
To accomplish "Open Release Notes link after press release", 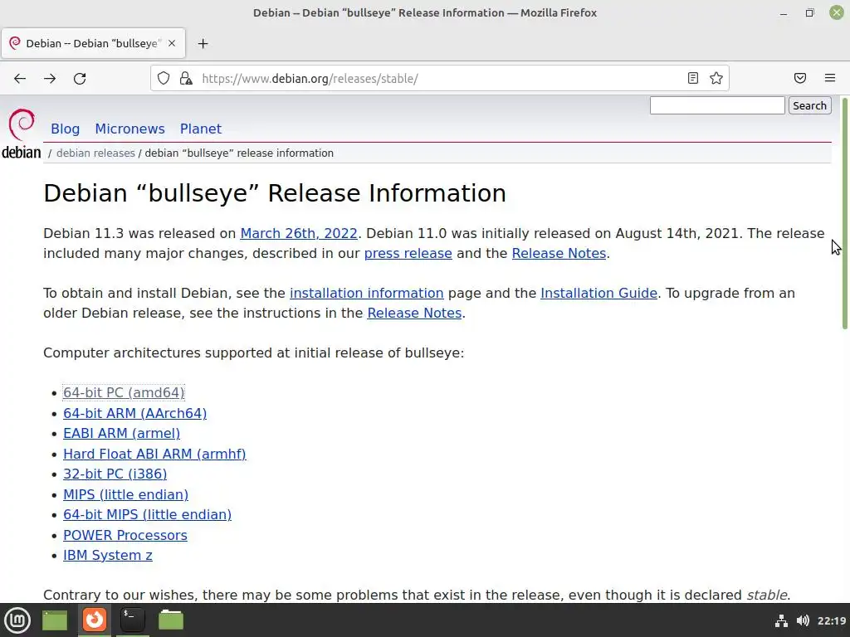I will pyautogui.click(x=559, y=254).
